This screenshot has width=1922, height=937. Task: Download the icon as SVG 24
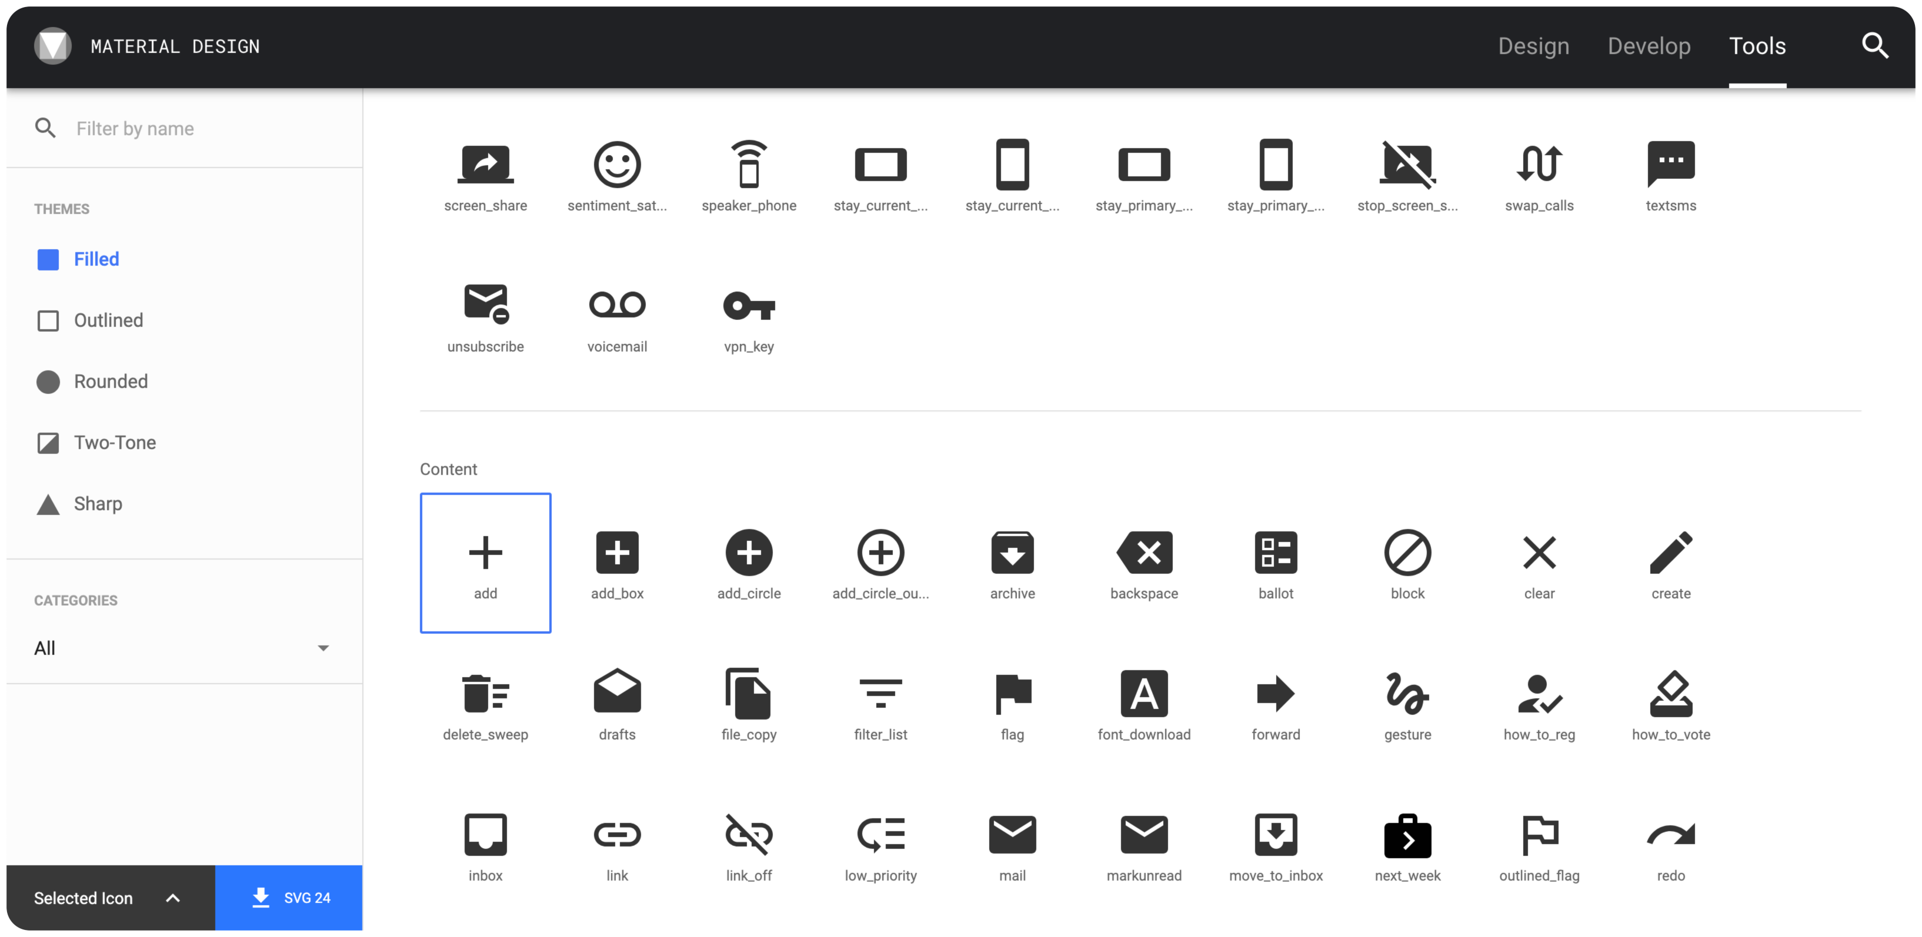(289, 898)
